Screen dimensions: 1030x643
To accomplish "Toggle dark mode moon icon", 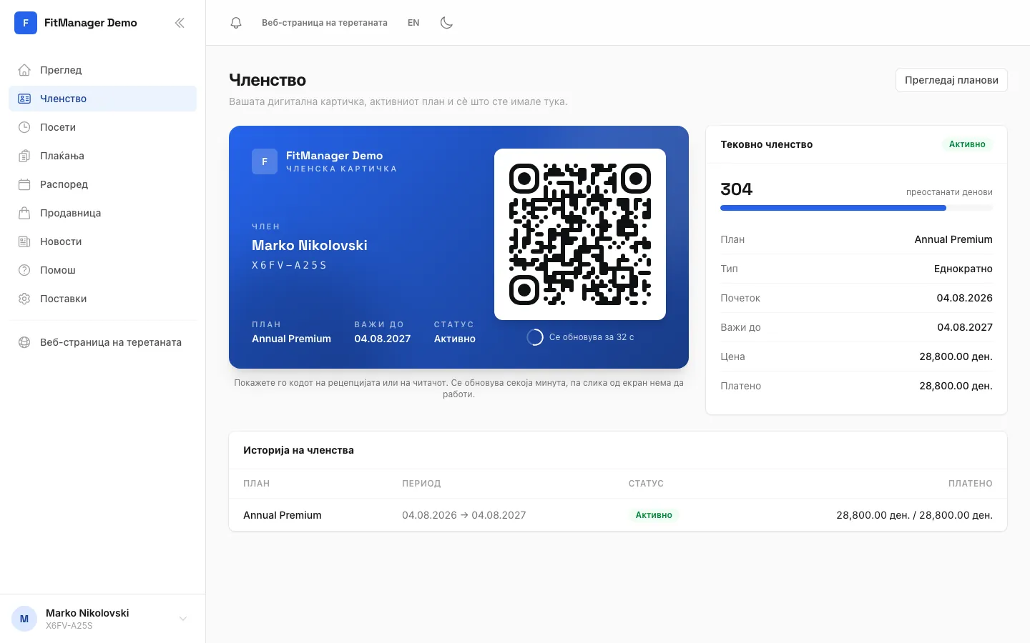I will [446, 23].
